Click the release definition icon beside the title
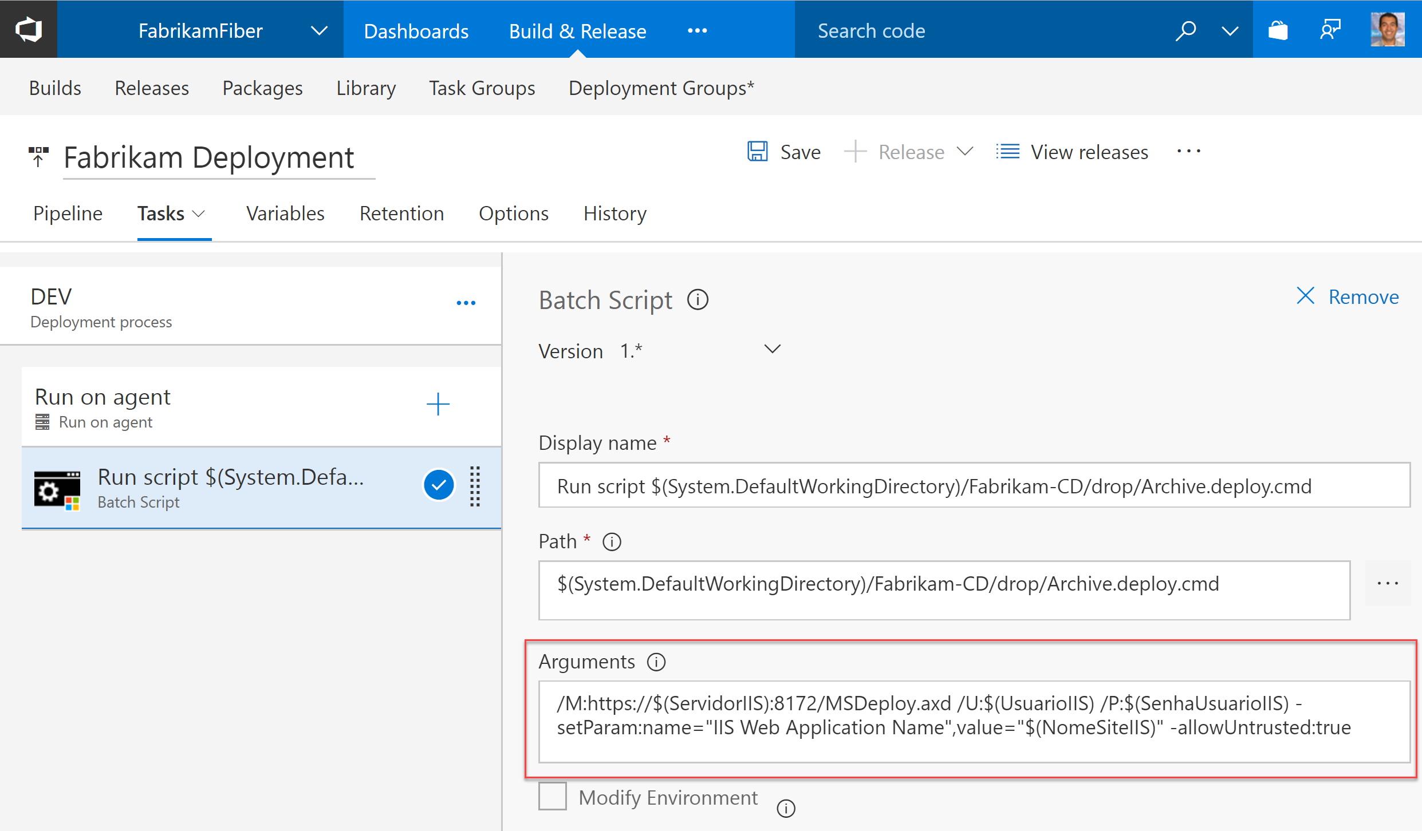 pyautogui.click(x=38, y=157)
